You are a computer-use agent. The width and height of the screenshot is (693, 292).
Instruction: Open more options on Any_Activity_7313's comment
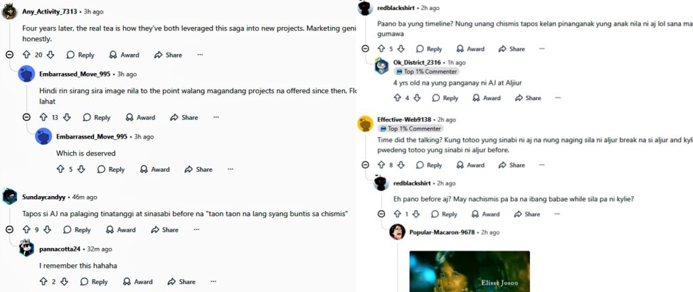point(200,55)
